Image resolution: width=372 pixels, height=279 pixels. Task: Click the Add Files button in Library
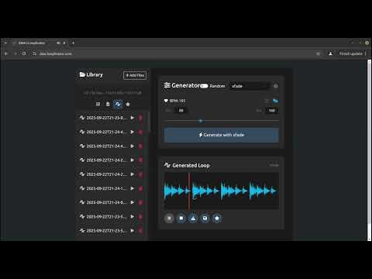click(135, 75)
